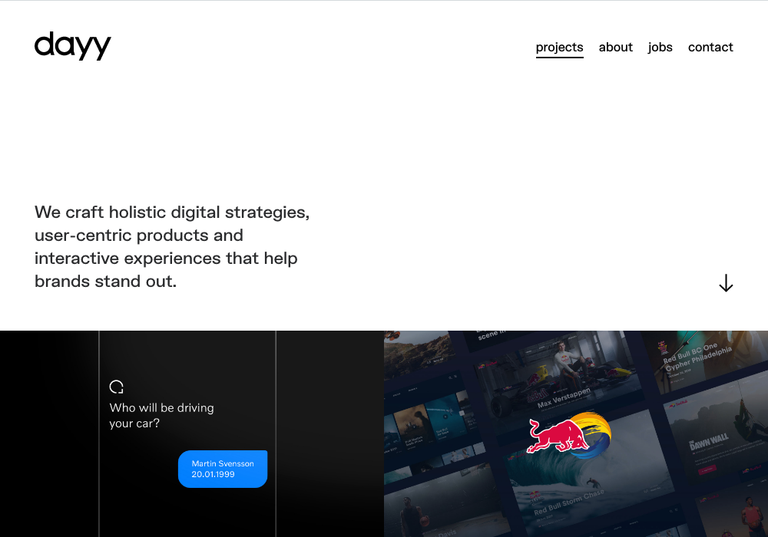Click the chat refresh circle icon
Viewport: 768px width, 537px height.
pyautogui.click(x=116, y=387)
